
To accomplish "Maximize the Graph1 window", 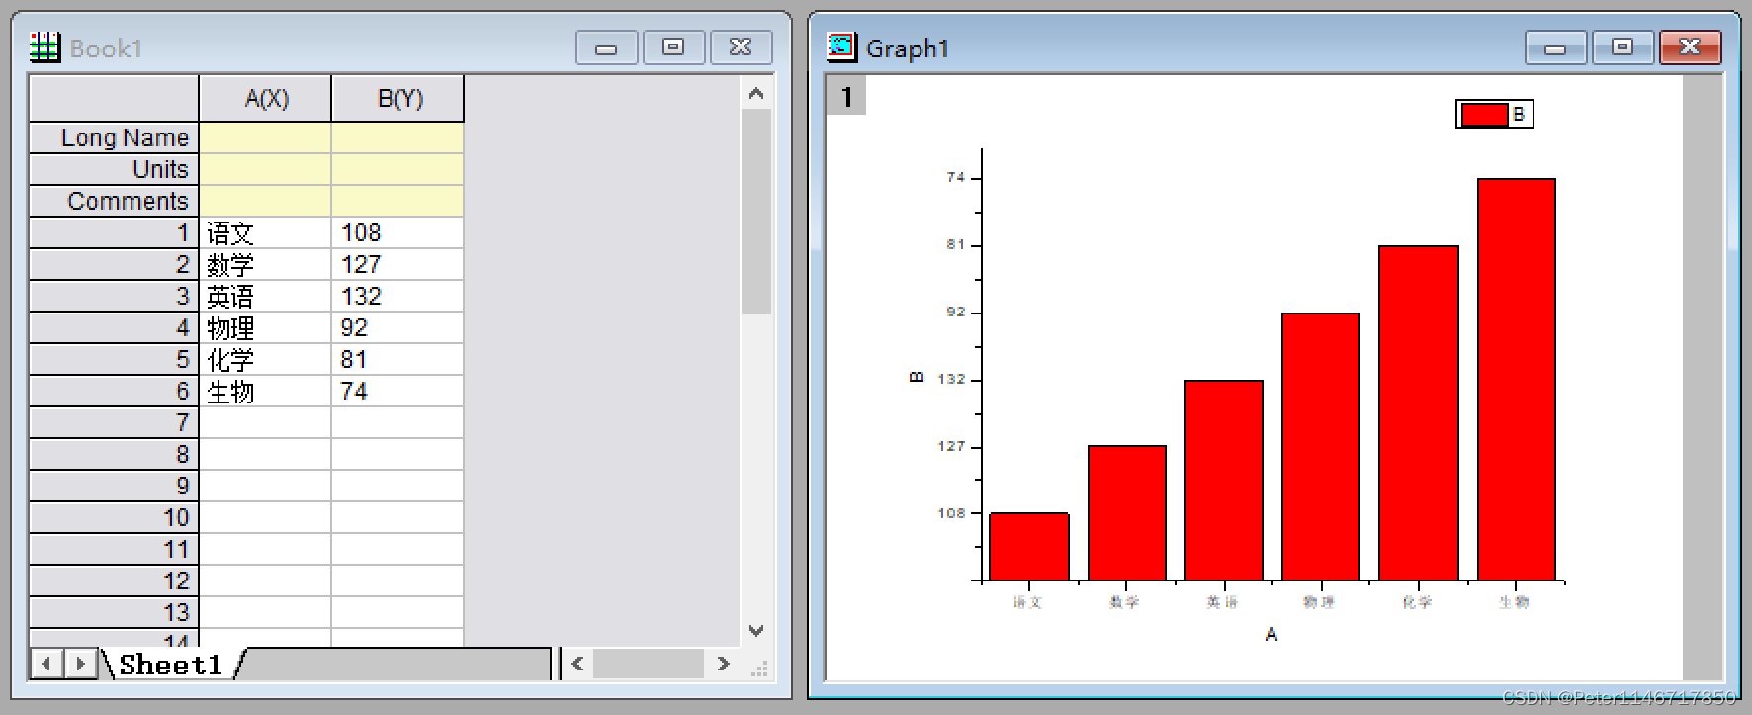I will (1622, 47).
